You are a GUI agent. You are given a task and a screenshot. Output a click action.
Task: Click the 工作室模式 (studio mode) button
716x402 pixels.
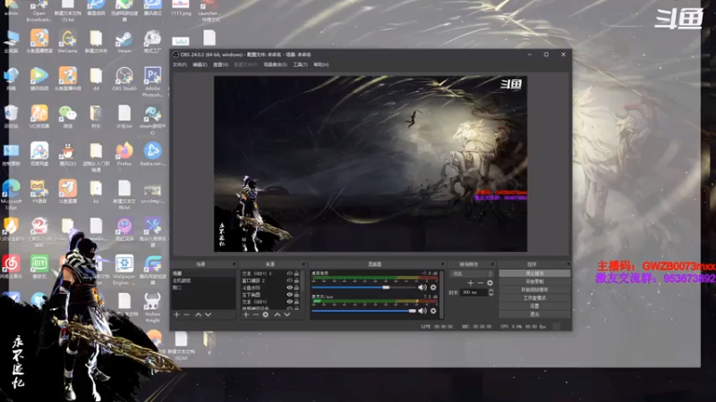[x=534, y=298]
